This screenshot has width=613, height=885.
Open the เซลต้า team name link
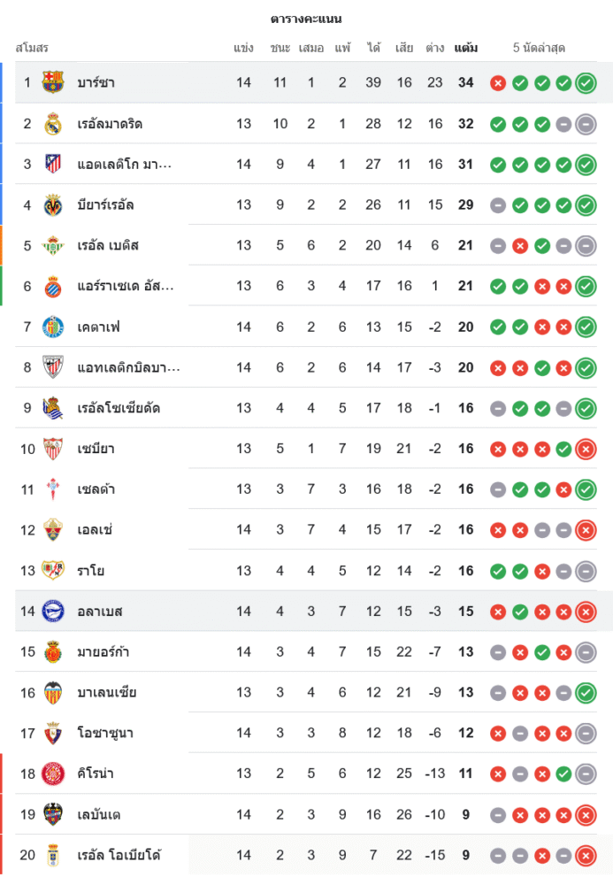[96, 489]
